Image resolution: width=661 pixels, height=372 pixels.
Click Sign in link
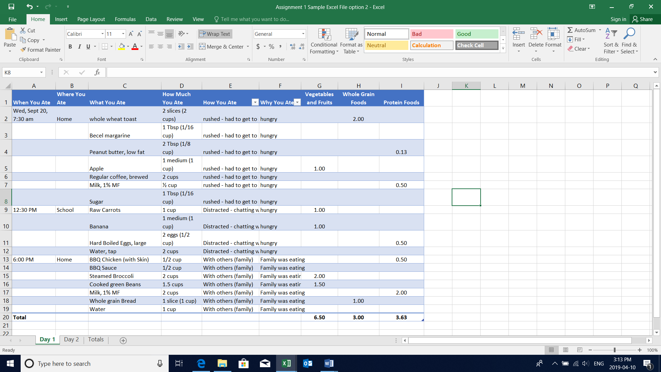click(x=618, y=19)
